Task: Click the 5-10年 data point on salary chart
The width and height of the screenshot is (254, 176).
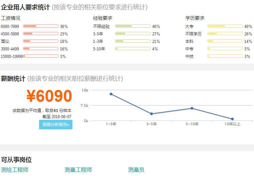Action: click(192, 108)
